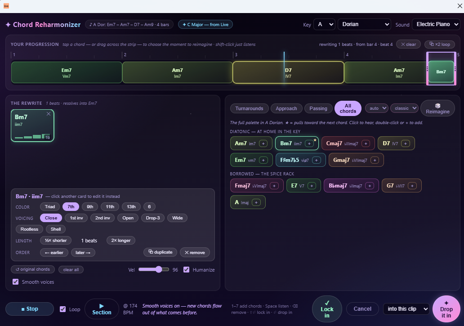Duplicate the selected chord
Viewport: 464px width, 326px height.
point(160,252)
